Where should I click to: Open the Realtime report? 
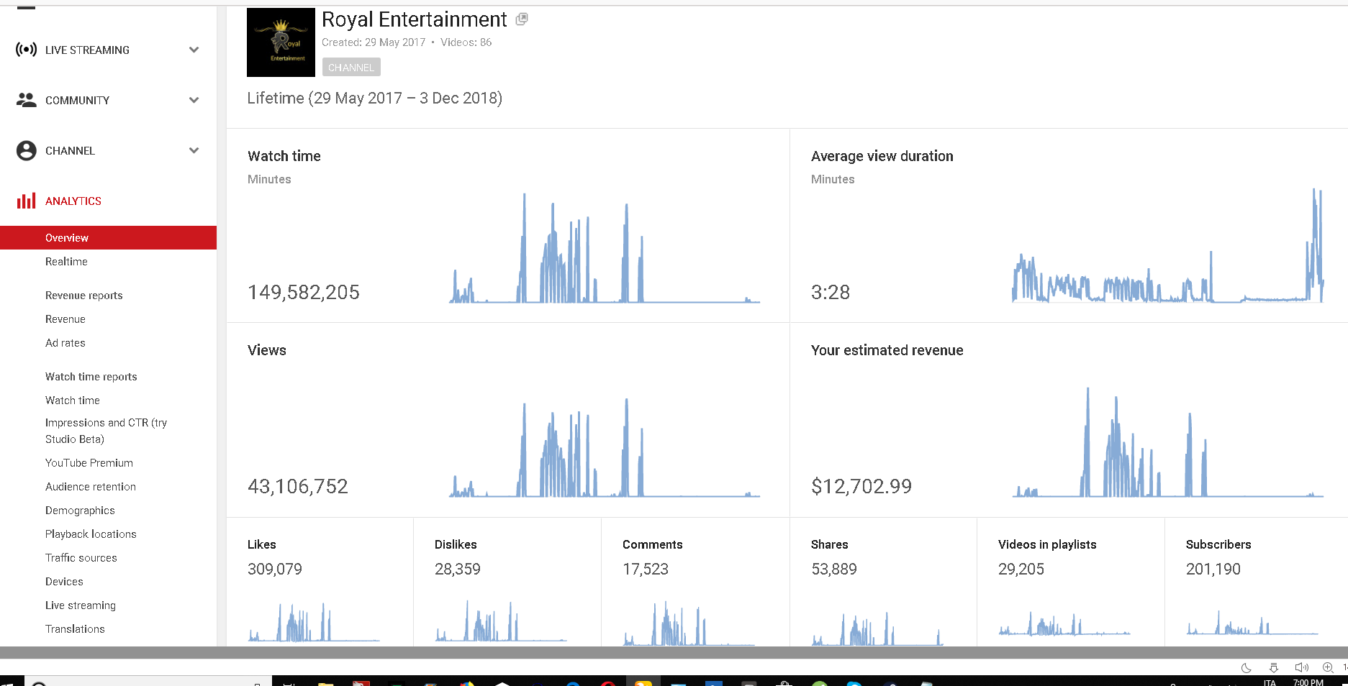click(x=66, y=262)
